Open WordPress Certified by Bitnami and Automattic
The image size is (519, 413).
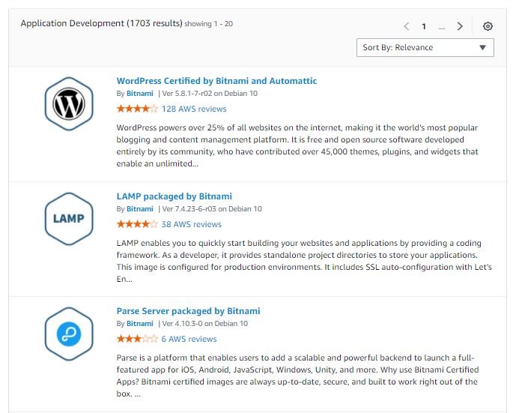pos(216,81)
